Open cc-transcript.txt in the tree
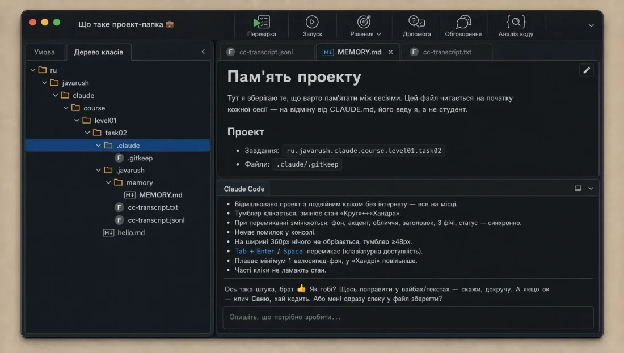 click(x=153, y=207)
